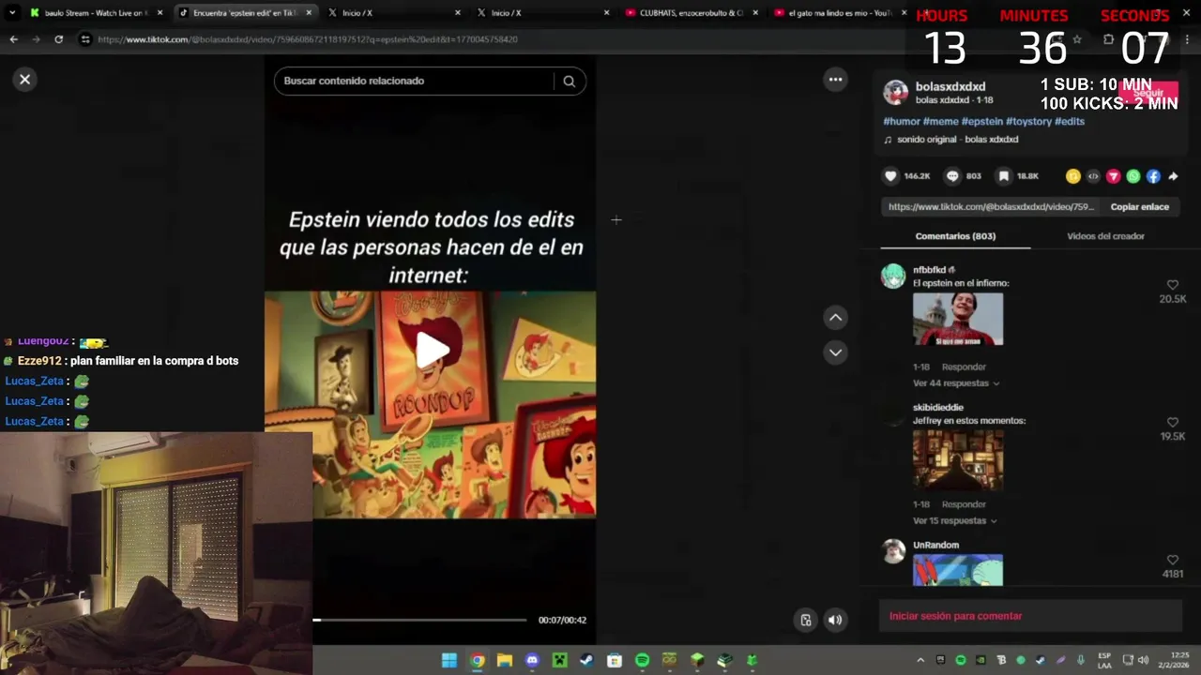The height and width of the screenshot is (675, 1201).
Task: Close the TikTok video viewer
Action: click(x=25, y=80)
